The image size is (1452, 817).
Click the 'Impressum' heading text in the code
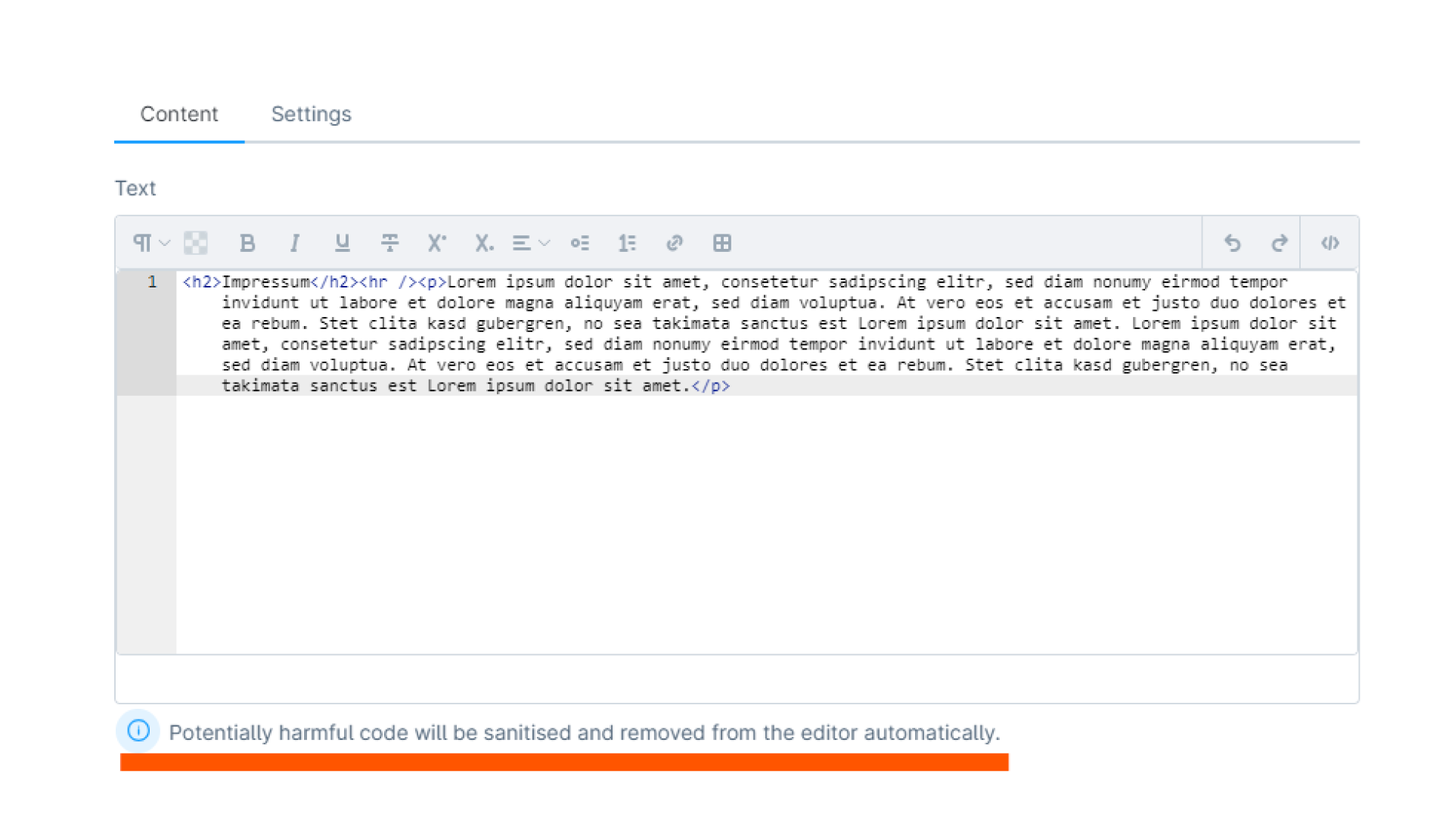(x=265, y=282)
